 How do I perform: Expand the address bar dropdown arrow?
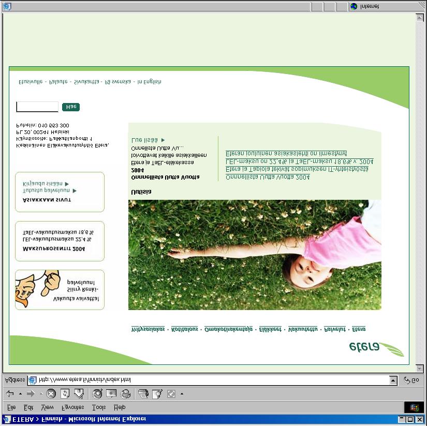[393, 380]
